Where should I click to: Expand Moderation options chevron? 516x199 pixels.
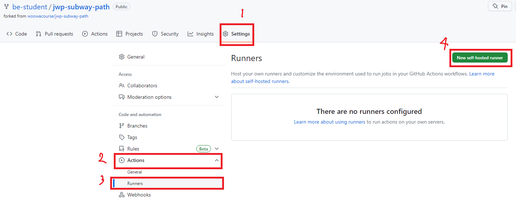coord(217,97)
